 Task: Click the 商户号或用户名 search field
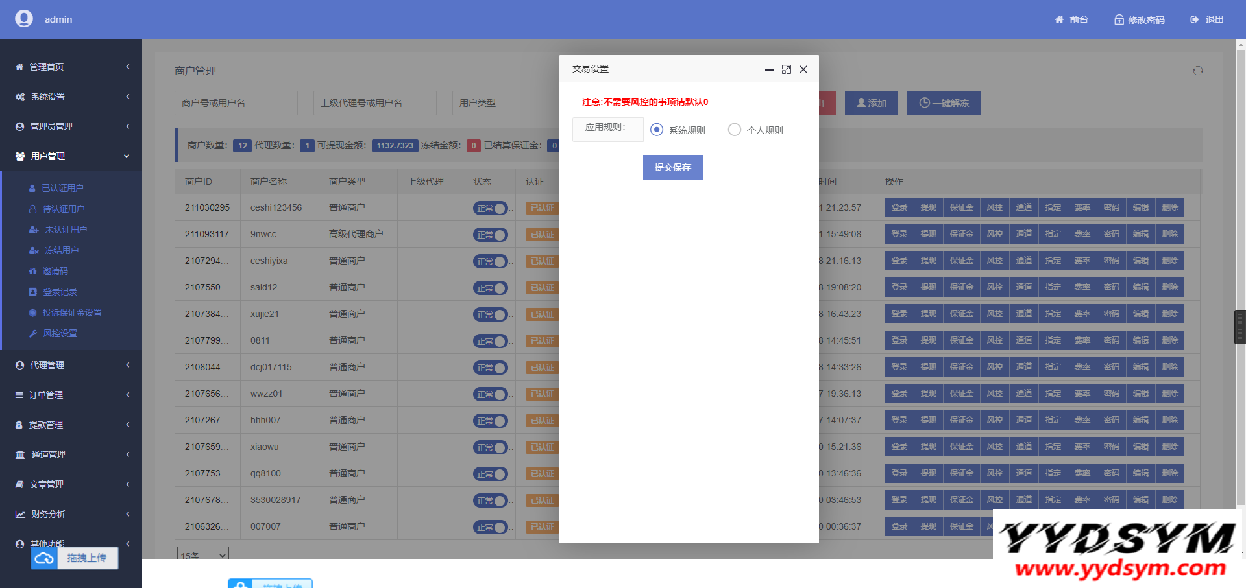click(236, 103)
